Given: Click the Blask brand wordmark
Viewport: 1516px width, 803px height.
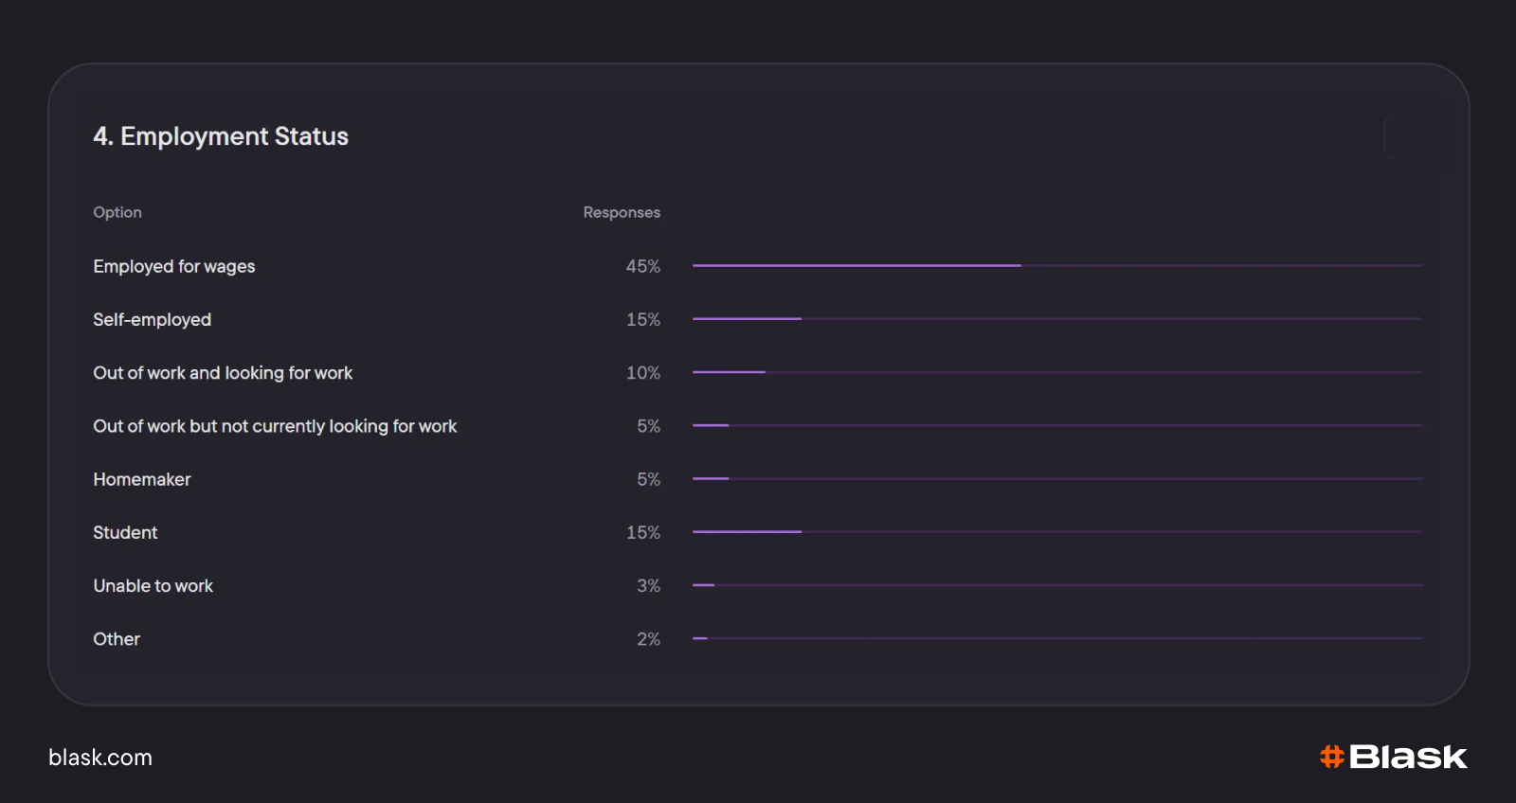Looking at the screenshot, I should tap(1408, 757).
